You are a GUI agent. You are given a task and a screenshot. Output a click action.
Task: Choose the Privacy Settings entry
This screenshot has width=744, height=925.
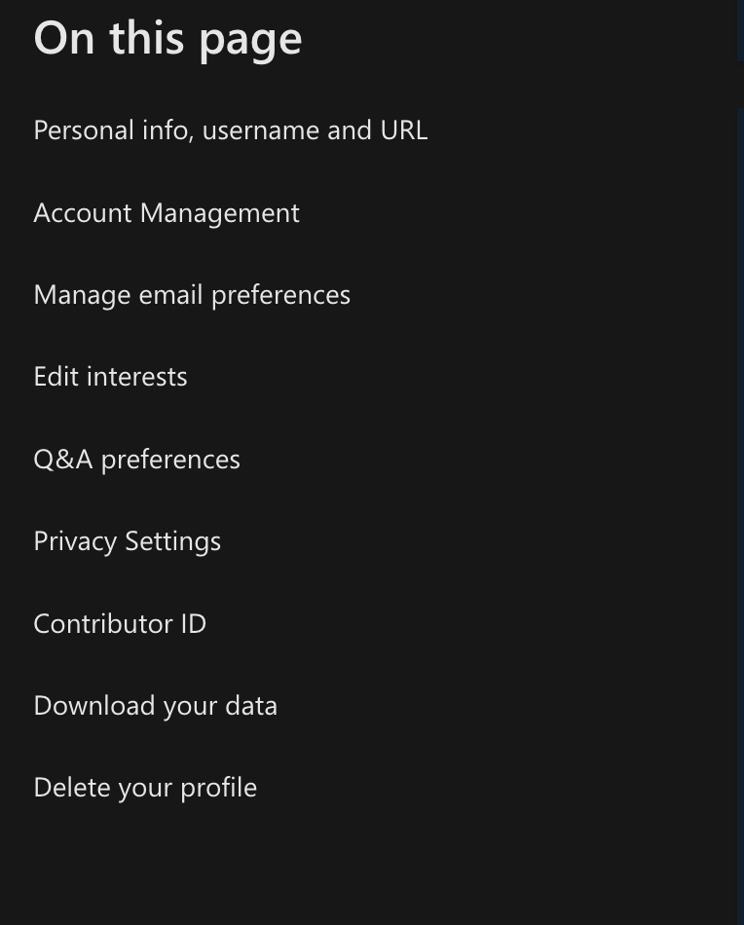[x=127, y=540]
